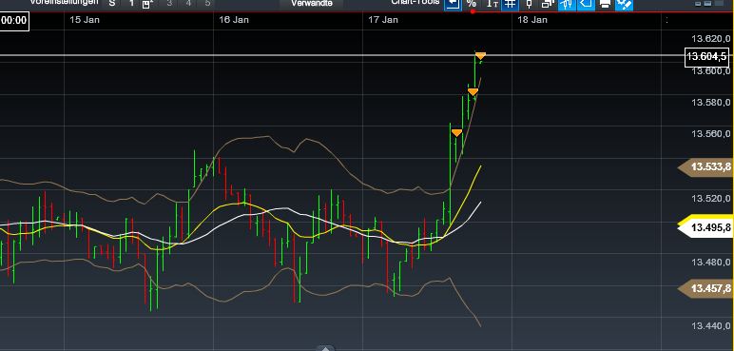Click the detach chart windows icon
Screen dimensions: 734x351
[x=548, y=4]
